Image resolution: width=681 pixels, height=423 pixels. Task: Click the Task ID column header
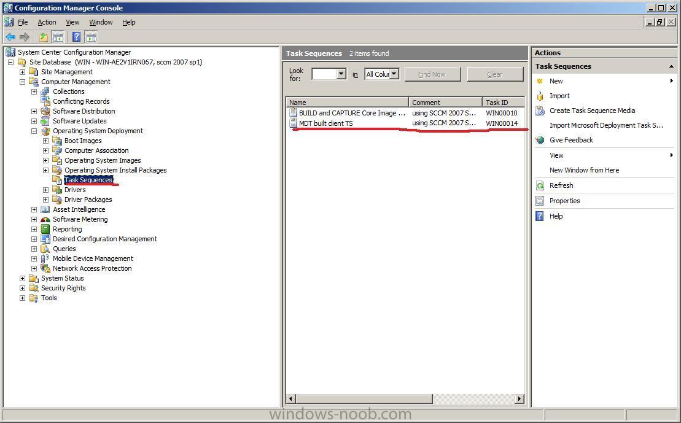click(504, 103)
